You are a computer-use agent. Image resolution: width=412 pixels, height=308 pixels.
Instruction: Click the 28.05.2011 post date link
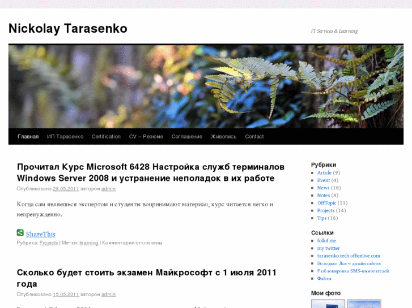point(66,189)
